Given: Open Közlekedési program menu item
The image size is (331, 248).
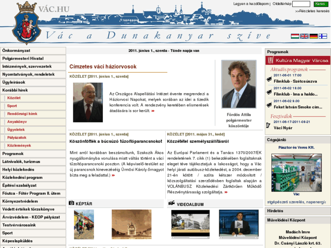Looking at the screenshot, I should 33,177.
